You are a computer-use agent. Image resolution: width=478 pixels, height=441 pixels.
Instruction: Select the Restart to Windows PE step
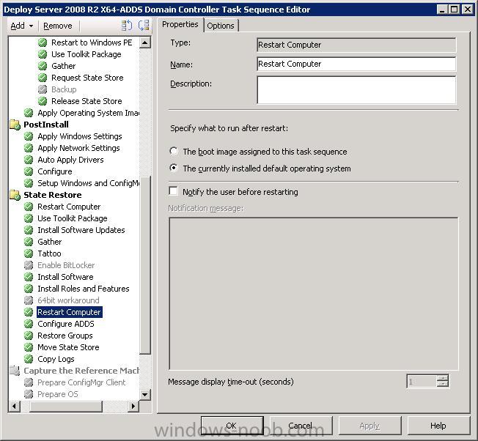point(92,42)
